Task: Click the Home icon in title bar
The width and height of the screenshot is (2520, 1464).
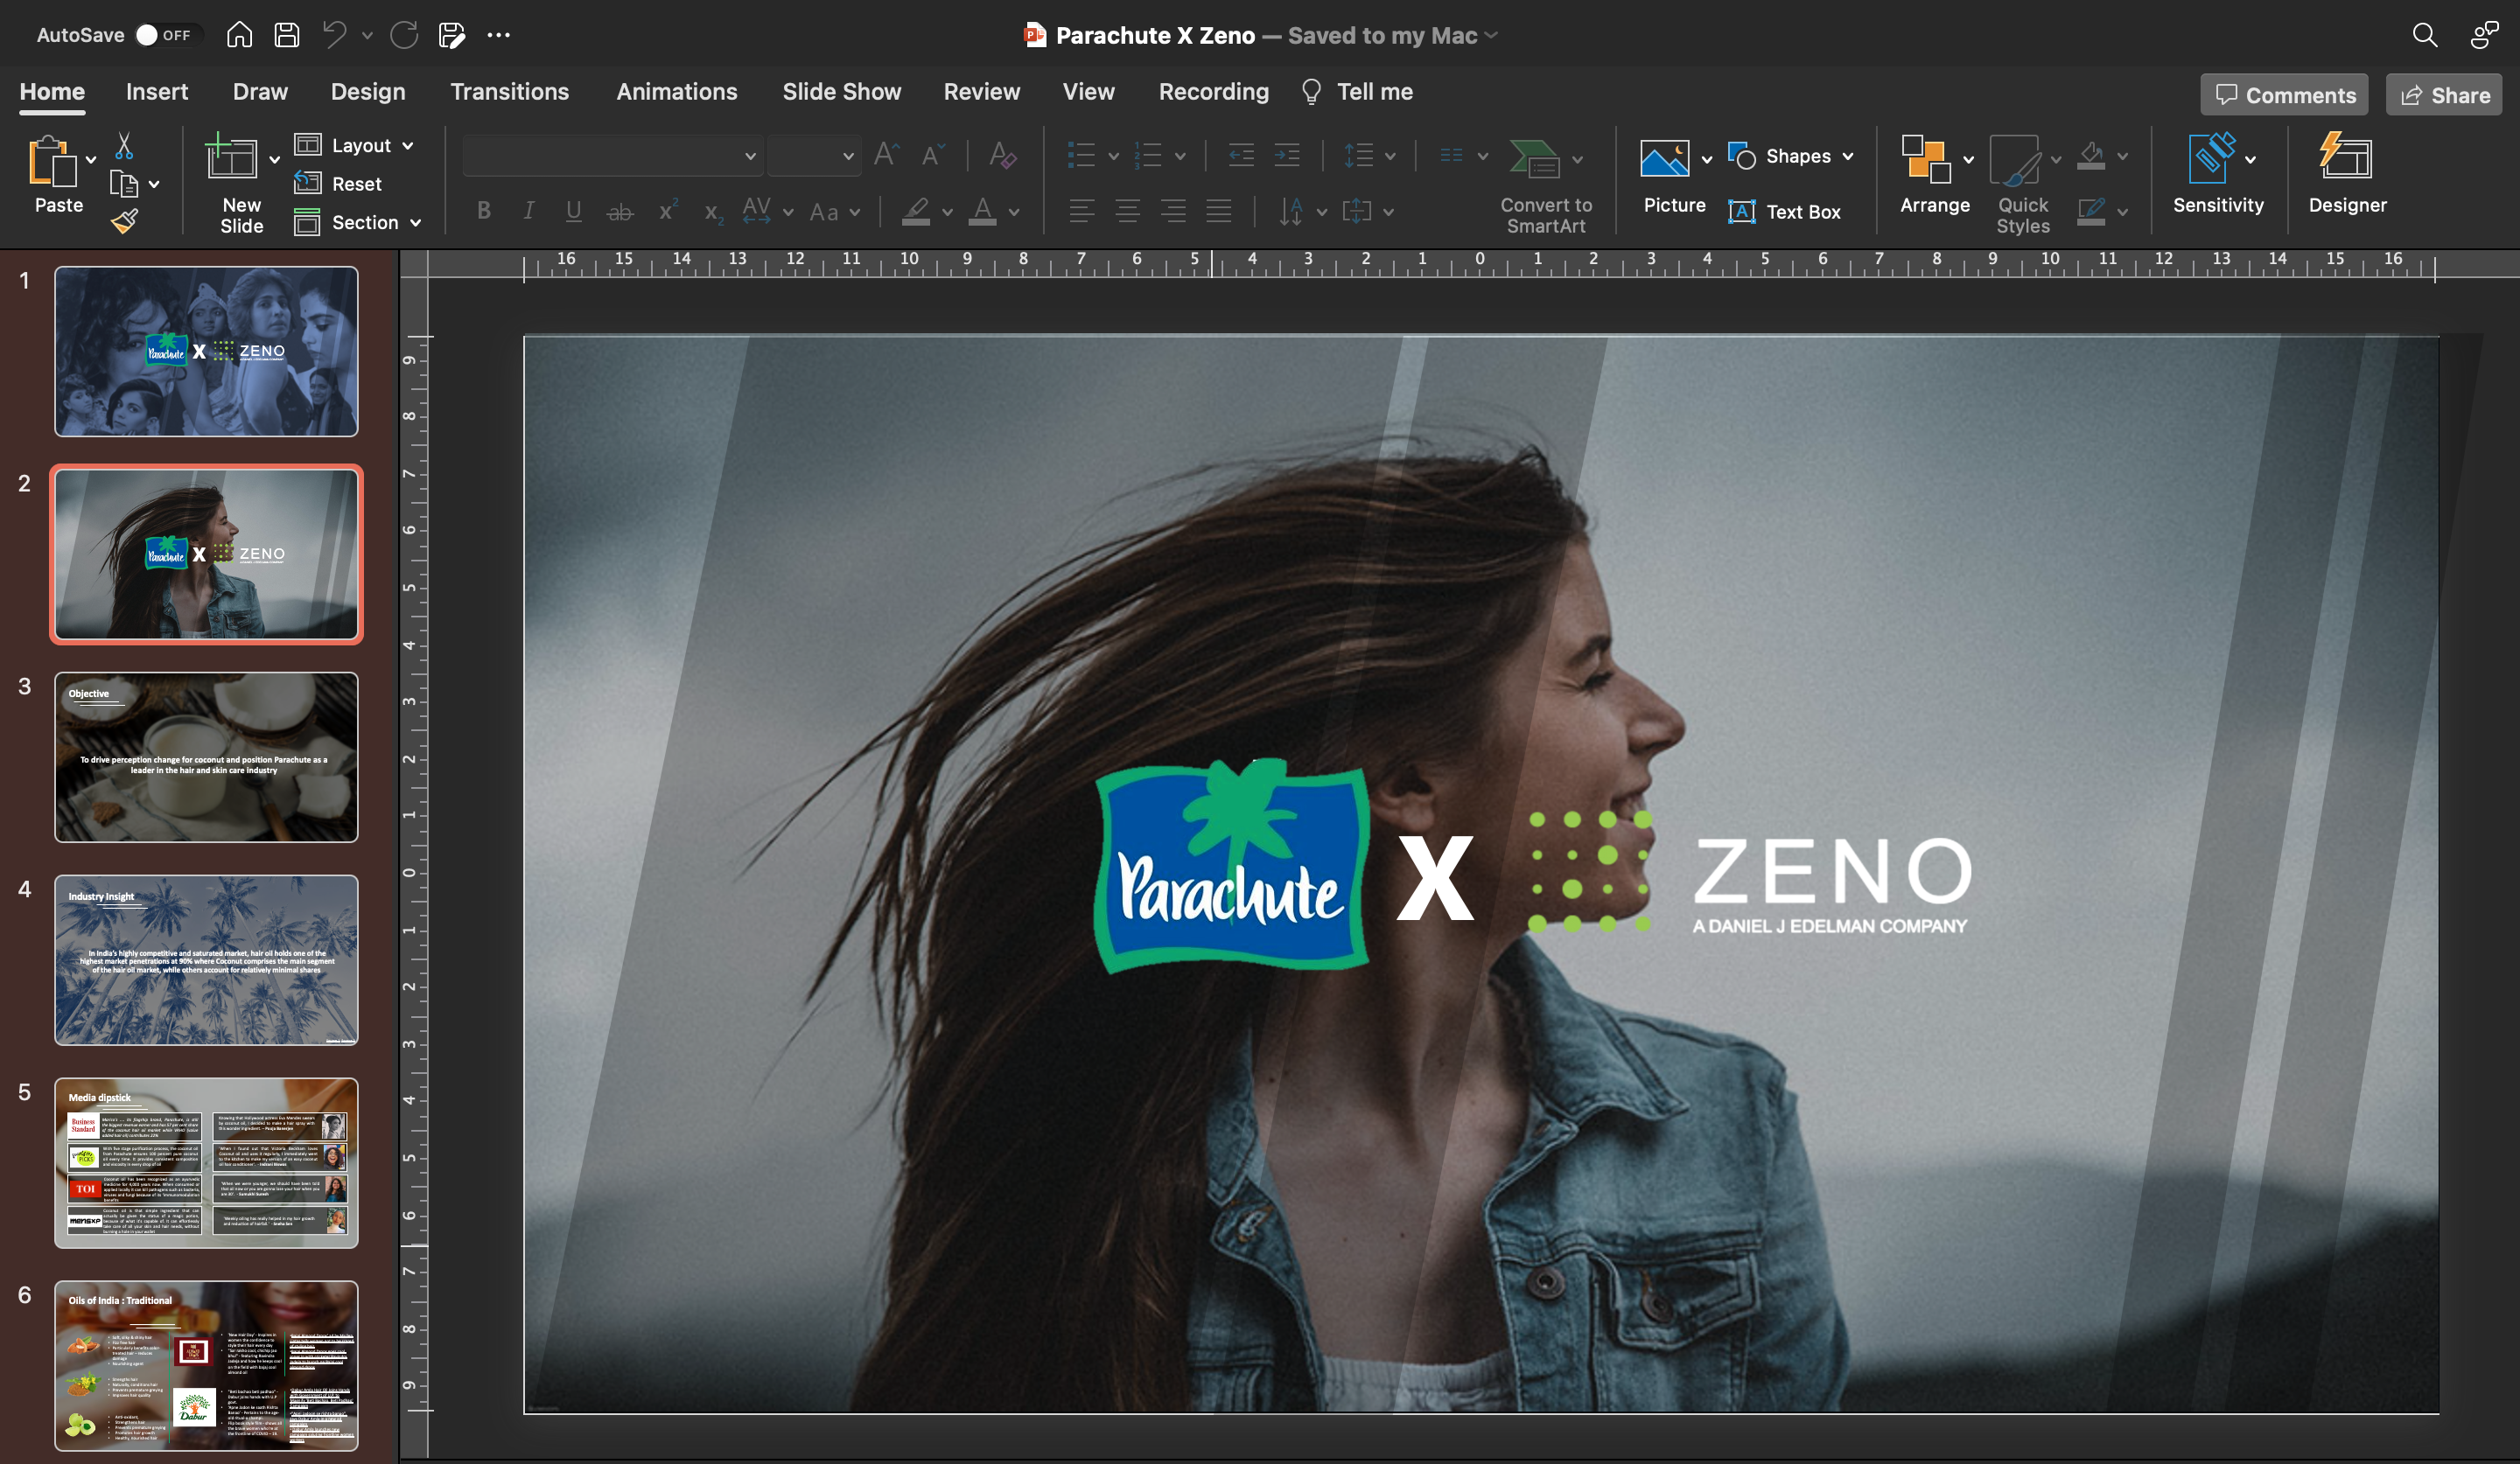Action: (238, 35)
